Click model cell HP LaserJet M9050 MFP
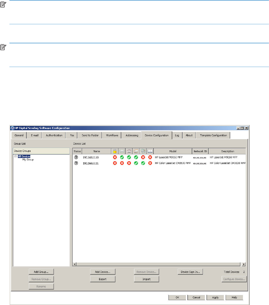Image resolution: width=269 pixels, height=305 pixels. tap(169, 157)
